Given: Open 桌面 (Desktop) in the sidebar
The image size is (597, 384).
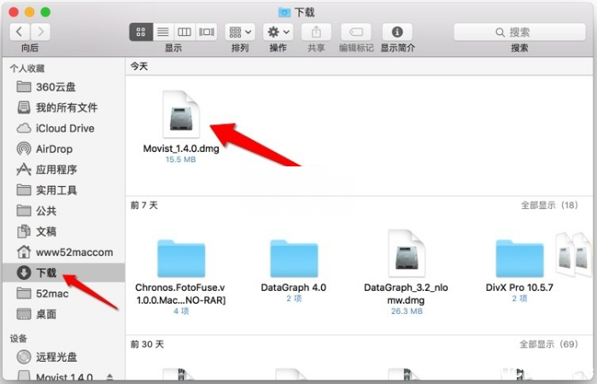Looking at the screenshot, I should [x=63, y=314].
